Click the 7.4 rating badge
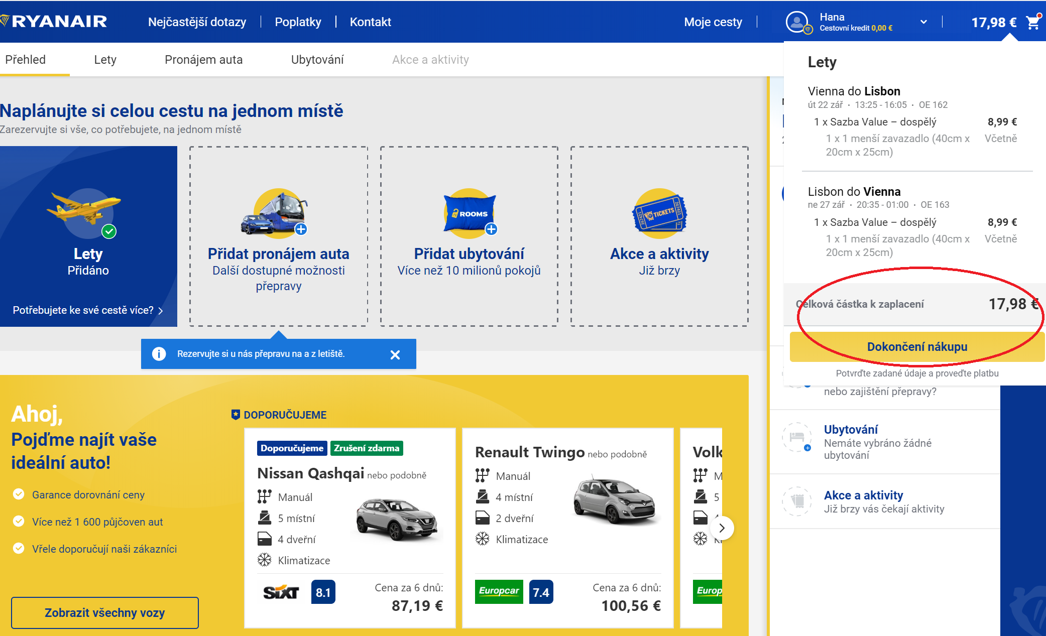This screenshot has width=1046, height=636. click(541, 592)
